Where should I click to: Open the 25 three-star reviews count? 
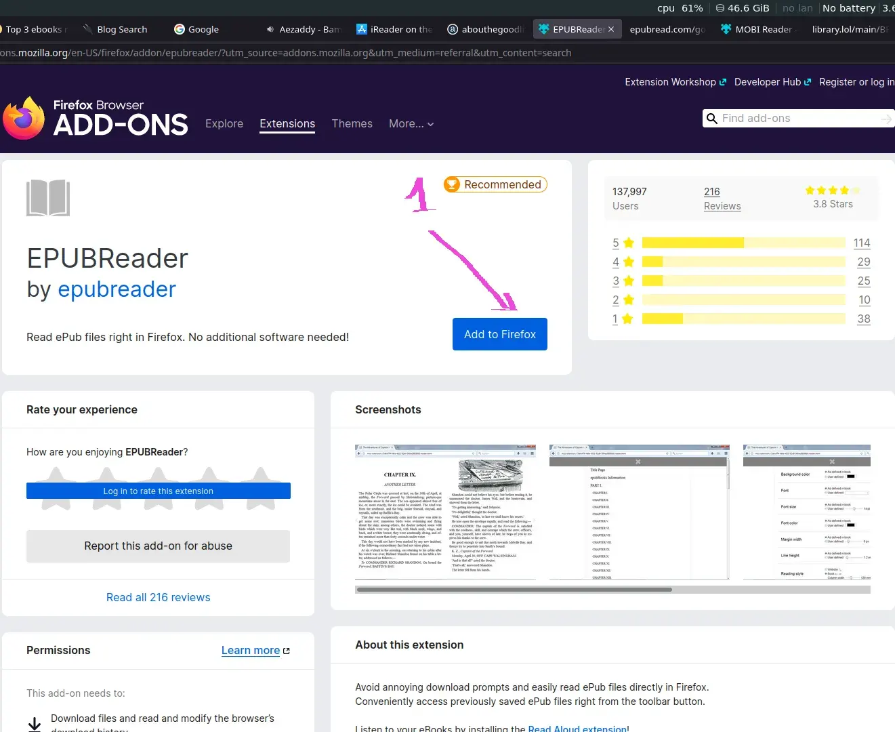tap(864, 281)
